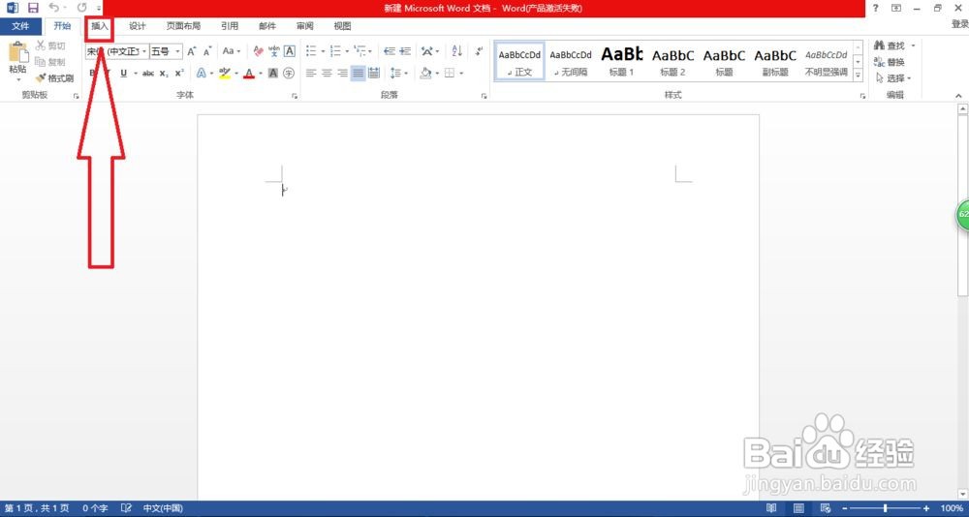969x517 pixels.
Task: Open the Underline style dropdown arrow
Action: coord(134,74)
